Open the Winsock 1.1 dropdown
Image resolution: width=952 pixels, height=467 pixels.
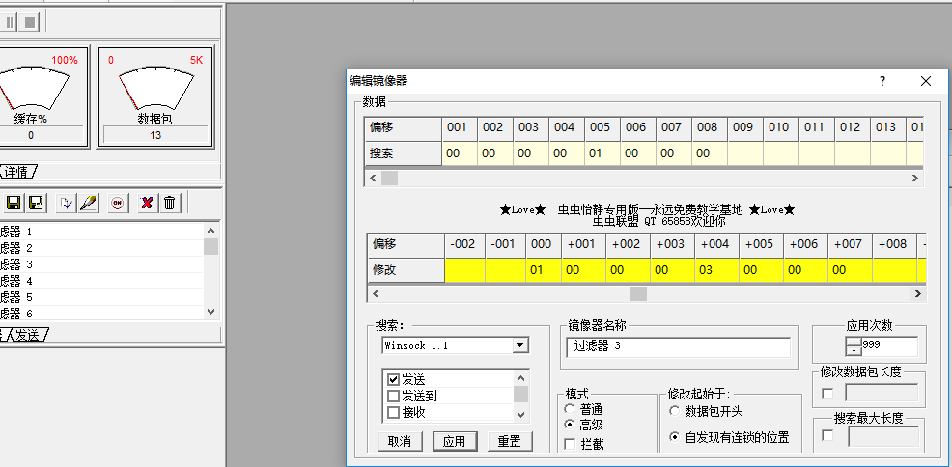520,345
